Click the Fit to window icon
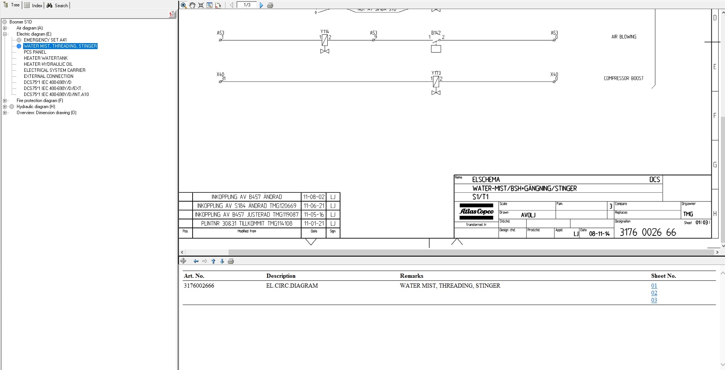The image size is (725, 370). [201, 5]
